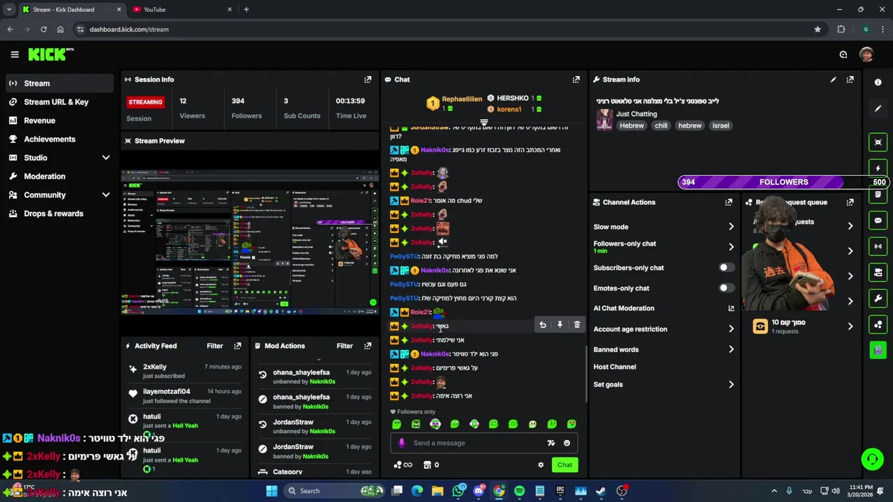Open the support icon left of the avatar
893x502 pixels.
pyautogui.click(x=843, y=54)
